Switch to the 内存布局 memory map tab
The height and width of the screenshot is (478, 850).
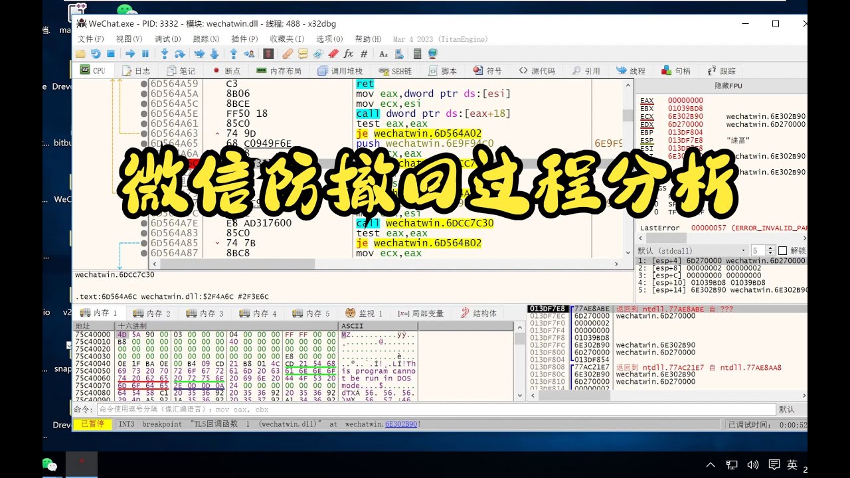[279, 70]
